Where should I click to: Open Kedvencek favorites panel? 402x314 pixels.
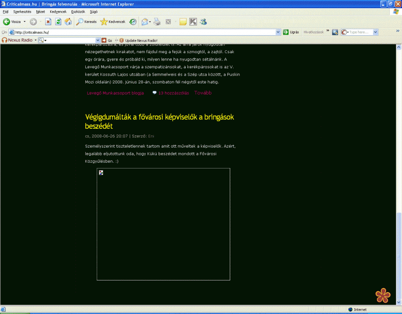(113, 22)
